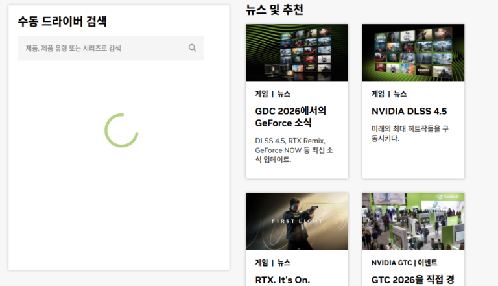Open the GDC 2026 GeForce news thumbnail
498x286 pixels.
[x=296, y=53]
